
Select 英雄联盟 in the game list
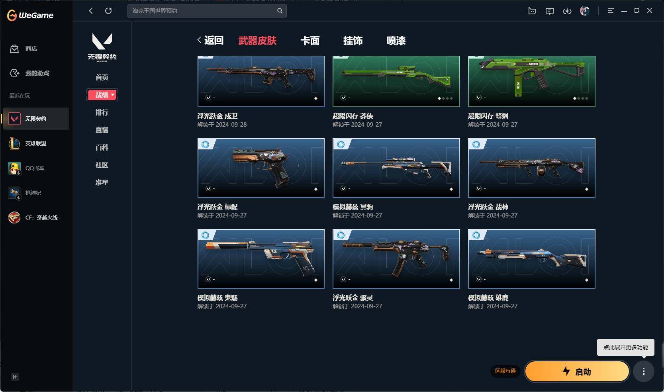pyautogui.click(x=36, y=143)
